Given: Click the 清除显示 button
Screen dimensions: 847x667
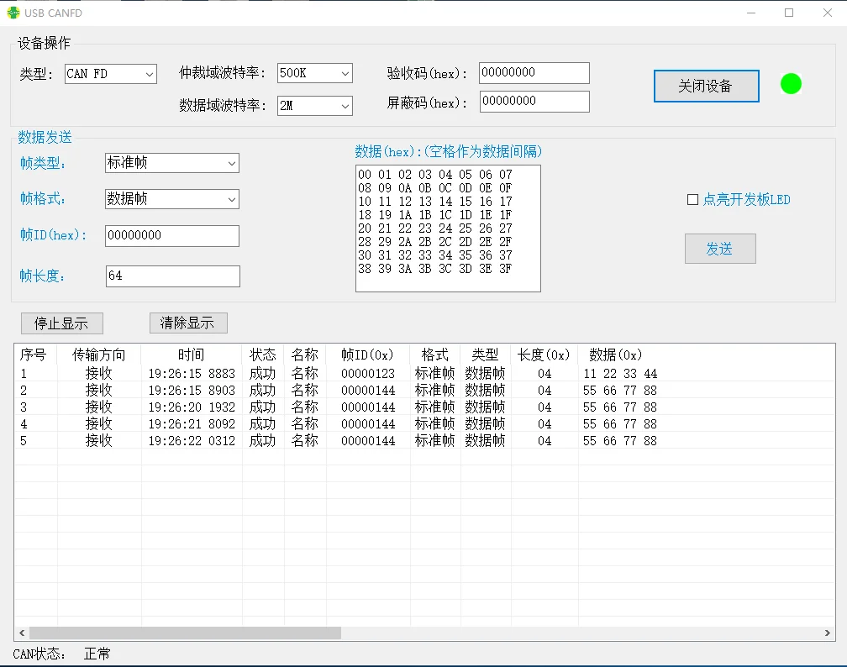Looking at the screenshot, I should pos(187,323).
